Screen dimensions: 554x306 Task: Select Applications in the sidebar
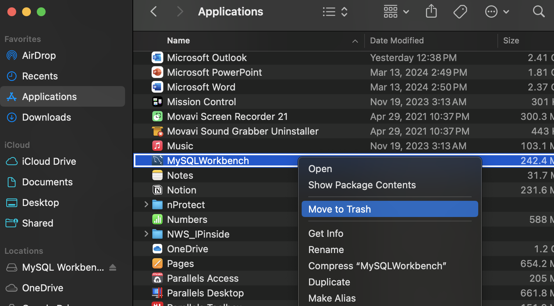coord(63,97)
